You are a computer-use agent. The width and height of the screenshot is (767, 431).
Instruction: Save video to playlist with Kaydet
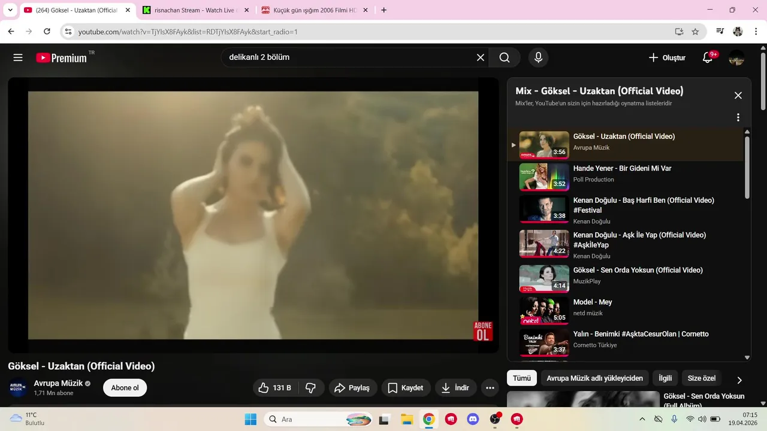(x=406, y=388)
